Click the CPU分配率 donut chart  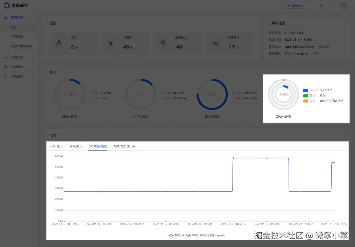point(69,94)
